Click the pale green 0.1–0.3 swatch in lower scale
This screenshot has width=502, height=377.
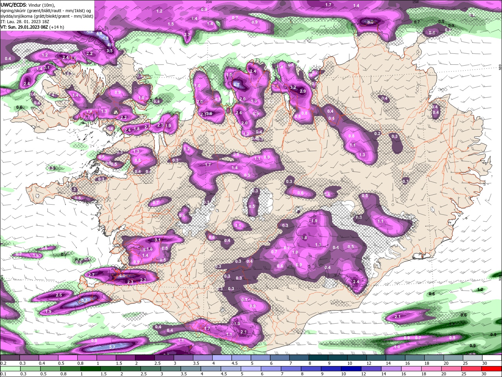[x=10, y=369]
